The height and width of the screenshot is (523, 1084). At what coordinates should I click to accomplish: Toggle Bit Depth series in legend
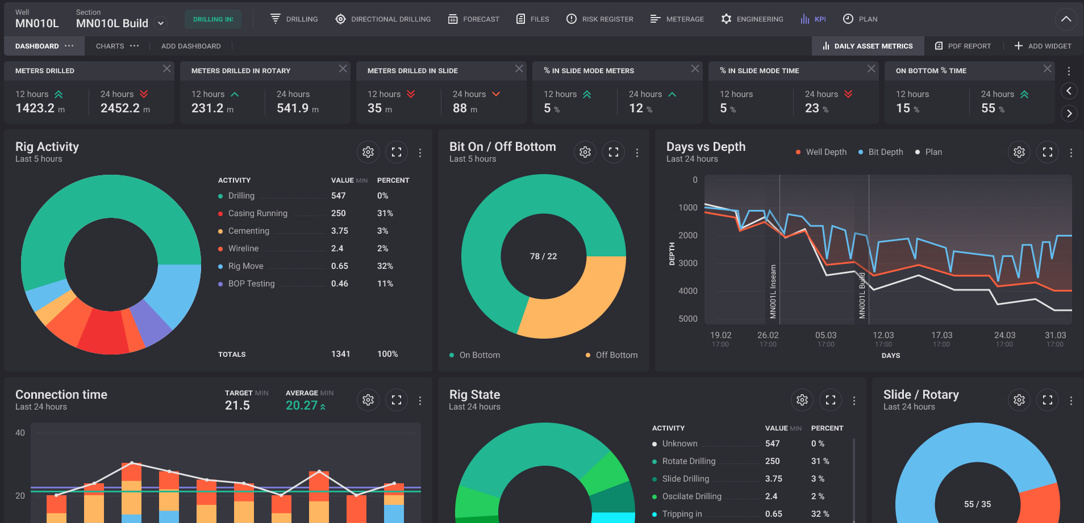point(881,152)
